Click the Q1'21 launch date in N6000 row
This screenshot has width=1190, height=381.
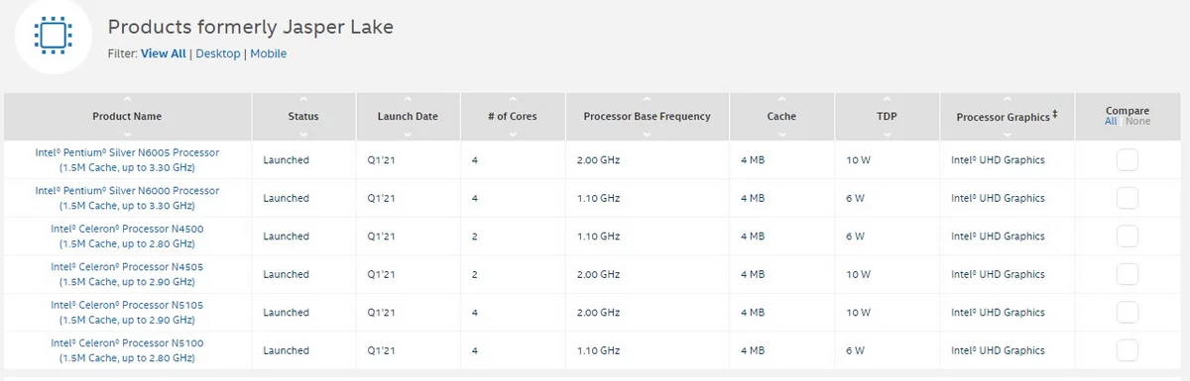(x=382, y=198)
